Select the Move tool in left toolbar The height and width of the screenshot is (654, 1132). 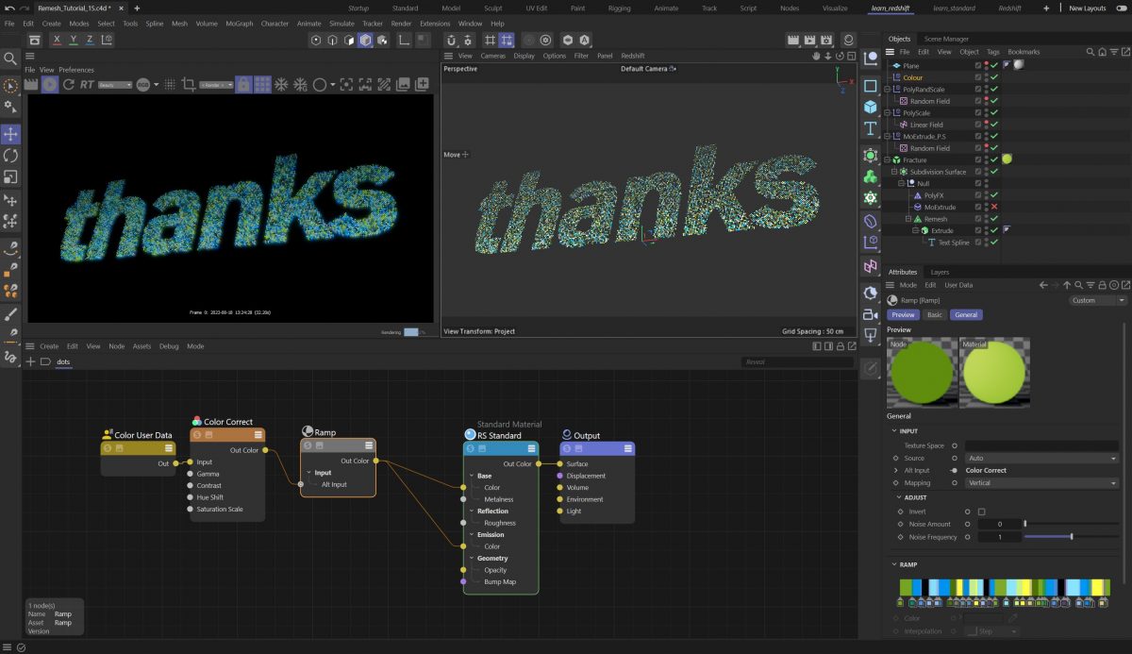pos(10,134)
